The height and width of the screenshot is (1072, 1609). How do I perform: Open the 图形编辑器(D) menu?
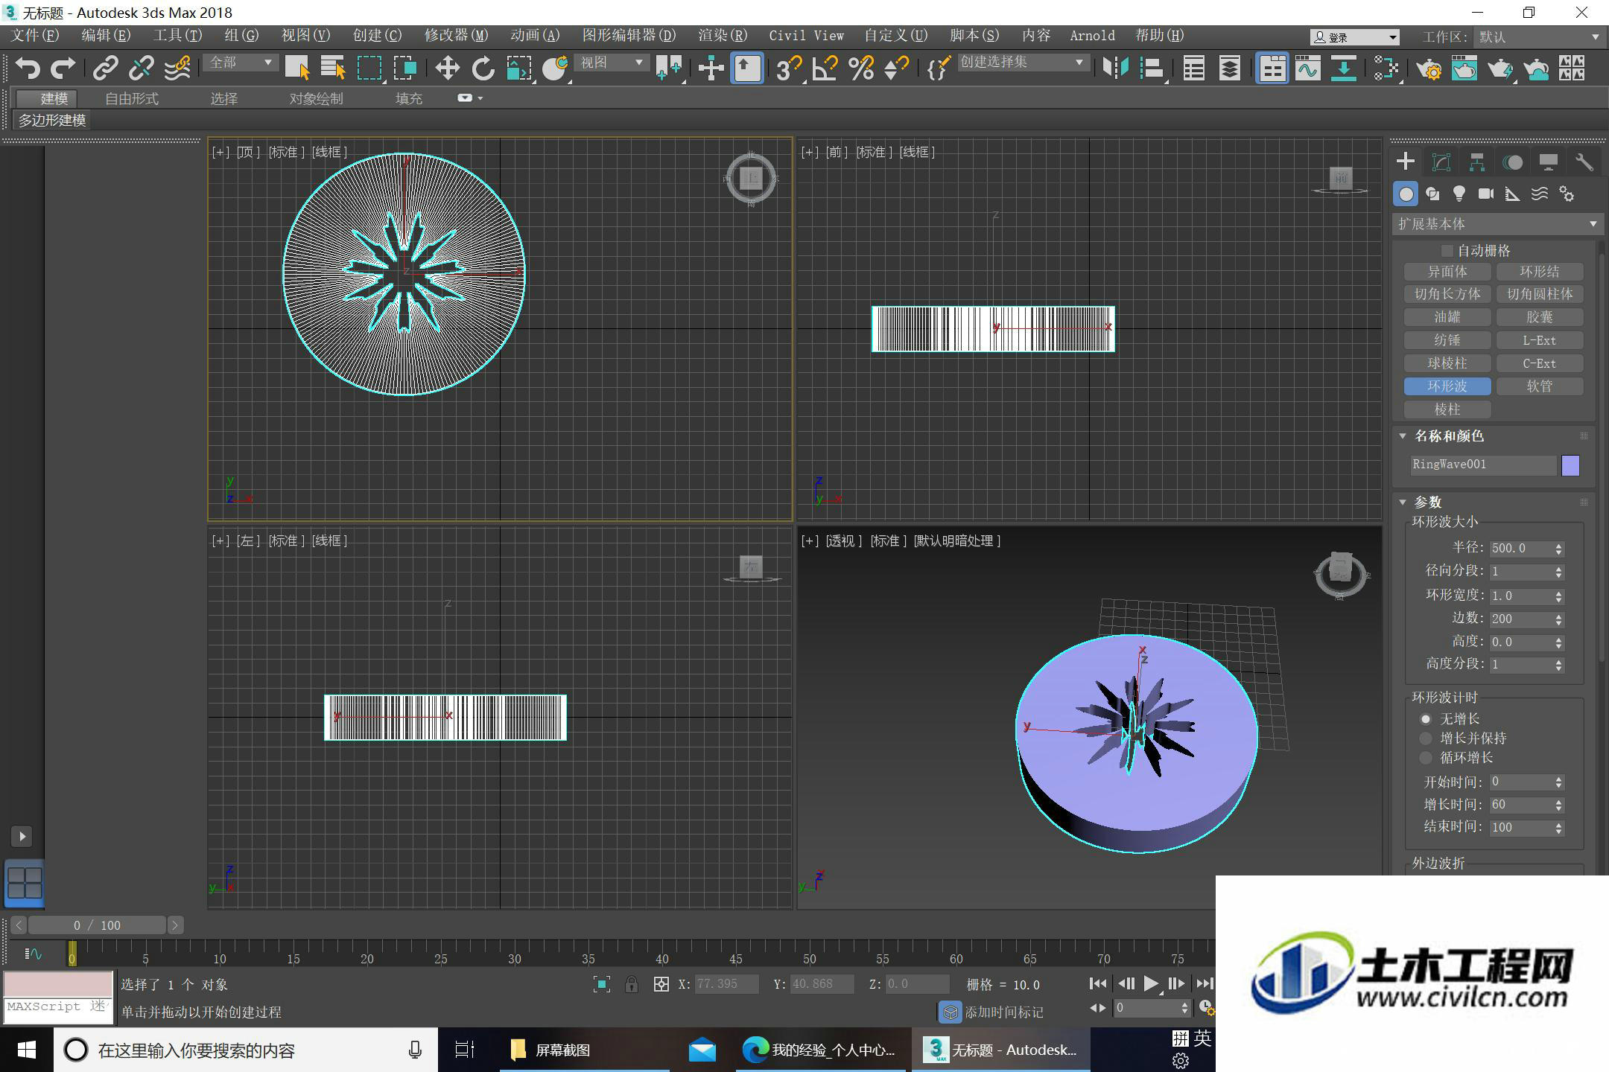[629, 35]
